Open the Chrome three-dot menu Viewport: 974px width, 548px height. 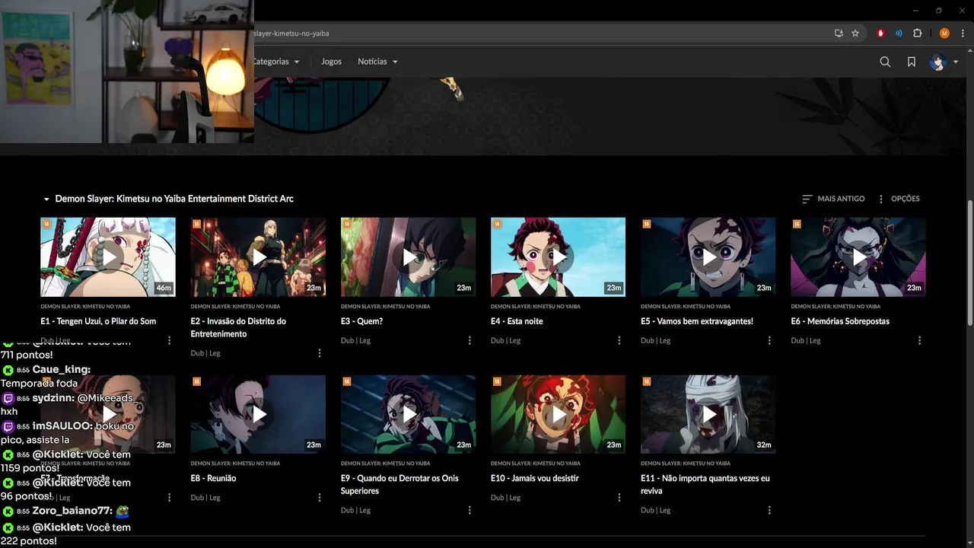(x=963, y=33)
